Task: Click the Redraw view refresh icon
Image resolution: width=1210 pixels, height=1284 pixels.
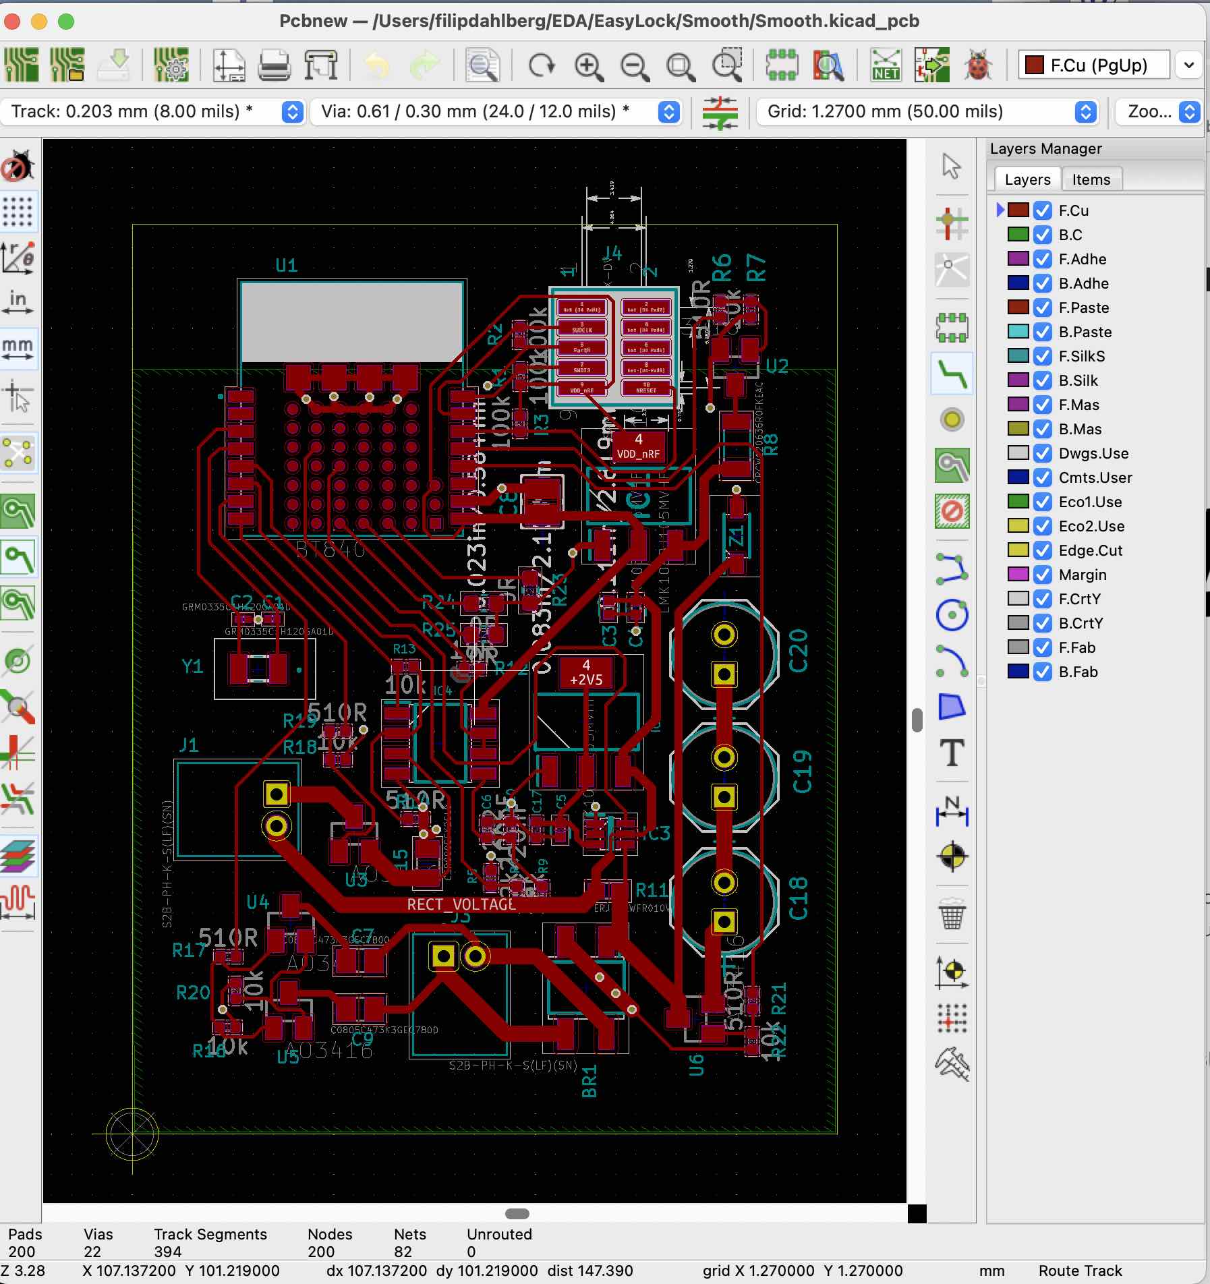Action: pyautogui.click(x=541, y=65)
